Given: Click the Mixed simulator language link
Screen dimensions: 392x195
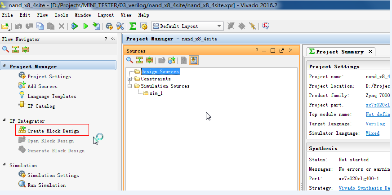Looking at the screenshot, I should pyautogui.click(x=372, y=133).
